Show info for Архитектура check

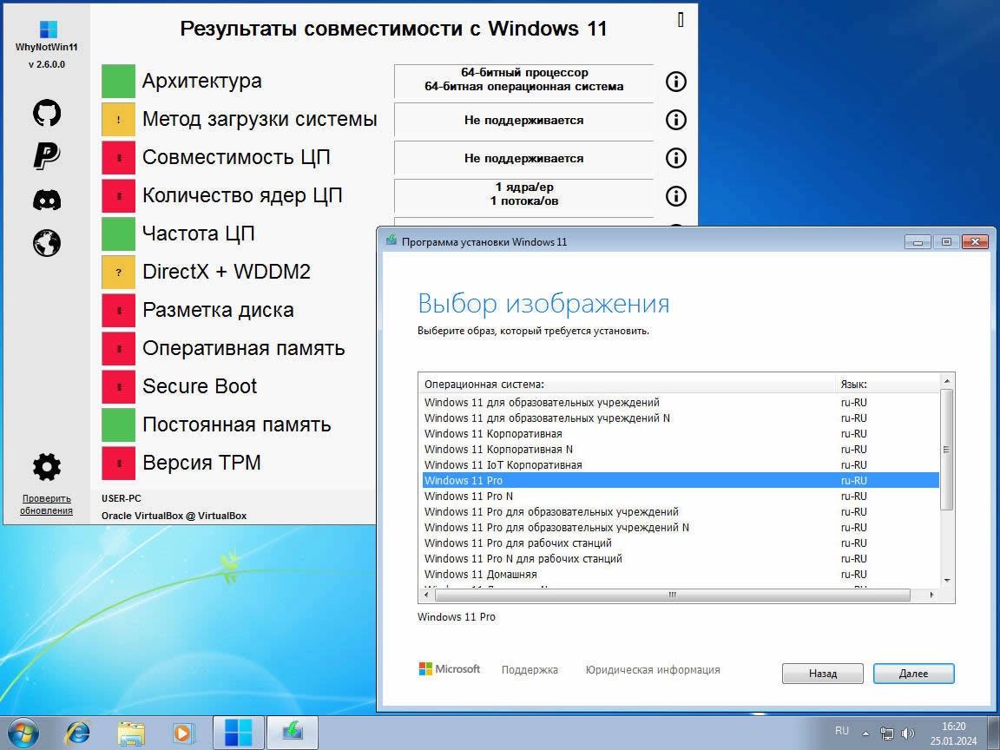(x=676, y=82)
